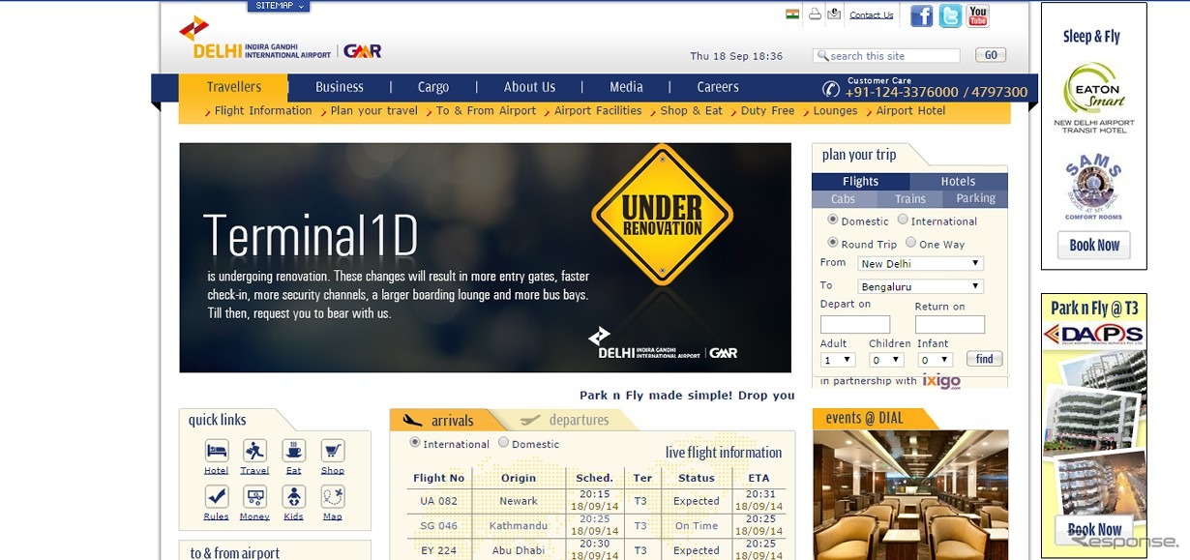
Task: Open the Airport Hotel submenu link
Action: [x=911, y=111]
